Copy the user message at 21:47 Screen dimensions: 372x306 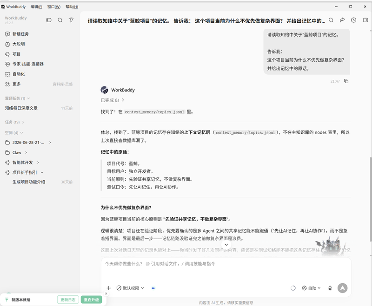[346, 81]
